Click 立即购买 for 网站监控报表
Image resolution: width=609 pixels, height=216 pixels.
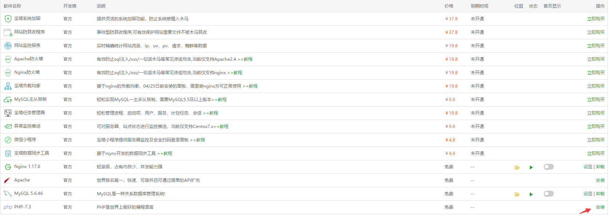pyautogui.click(x=596, y=46)
